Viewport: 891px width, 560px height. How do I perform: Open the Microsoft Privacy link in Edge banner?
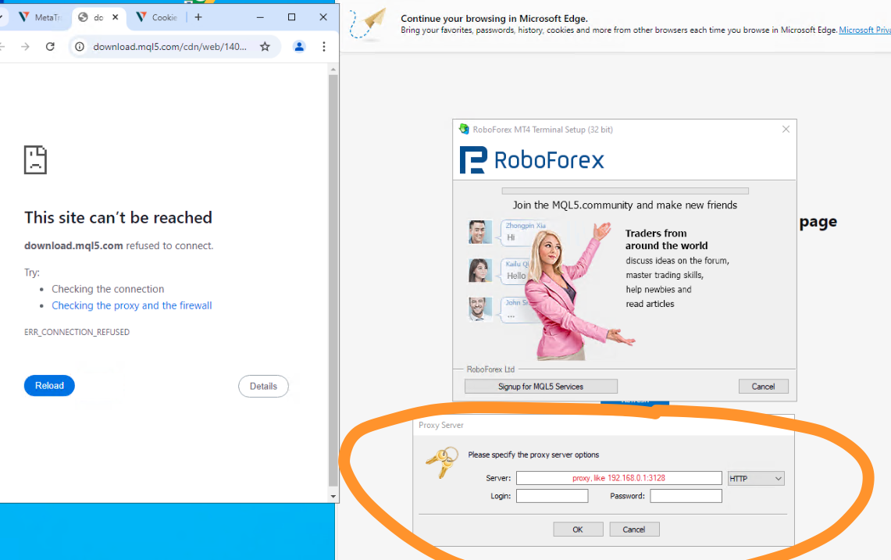[865, 30]
